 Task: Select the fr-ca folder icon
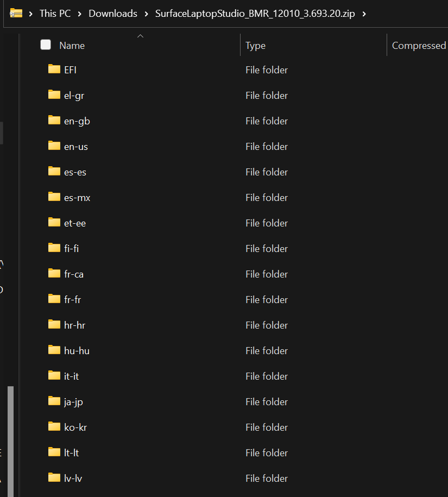54,273
